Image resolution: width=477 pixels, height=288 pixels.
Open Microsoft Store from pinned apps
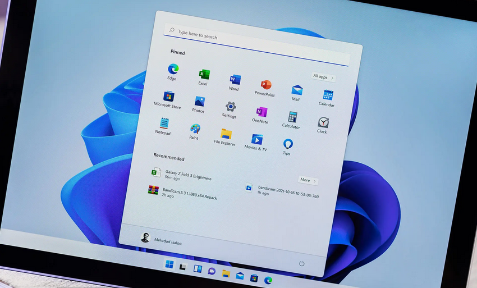point(168,99)
